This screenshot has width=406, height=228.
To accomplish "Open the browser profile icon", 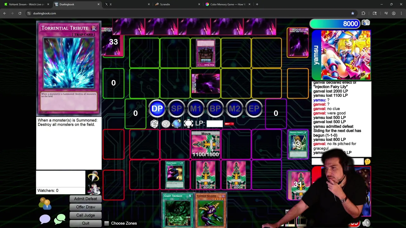I will tap(394, 13).
